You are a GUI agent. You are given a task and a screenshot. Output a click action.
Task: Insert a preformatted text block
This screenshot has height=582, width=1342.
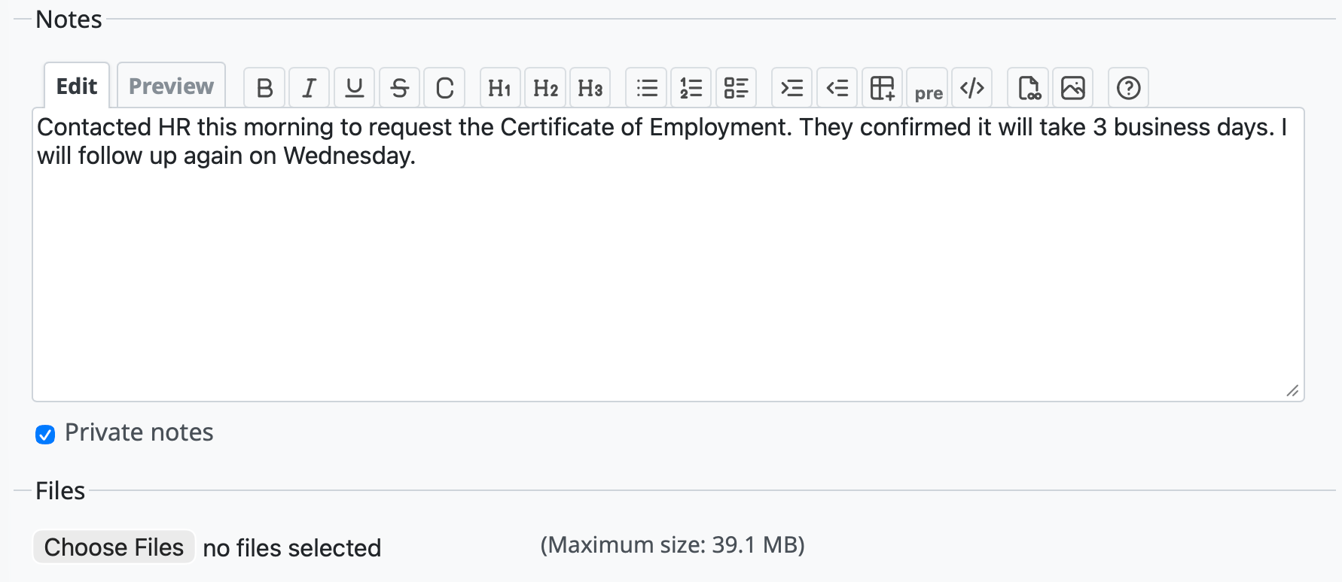(928, 87)
